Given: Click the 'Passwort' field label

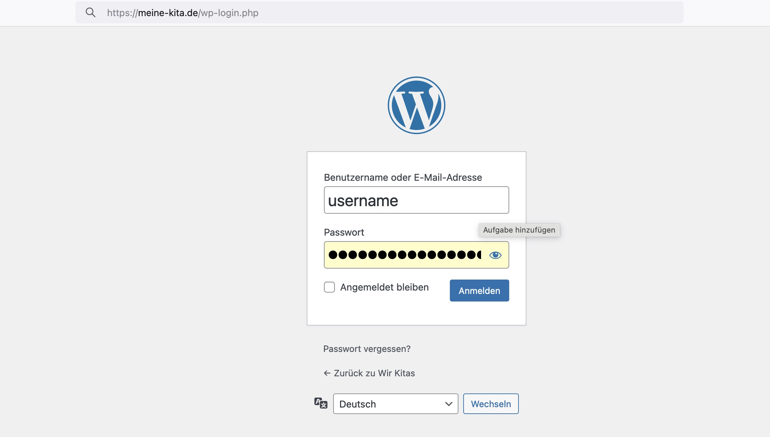Looking at the screenshot, I should click(344, 232).
